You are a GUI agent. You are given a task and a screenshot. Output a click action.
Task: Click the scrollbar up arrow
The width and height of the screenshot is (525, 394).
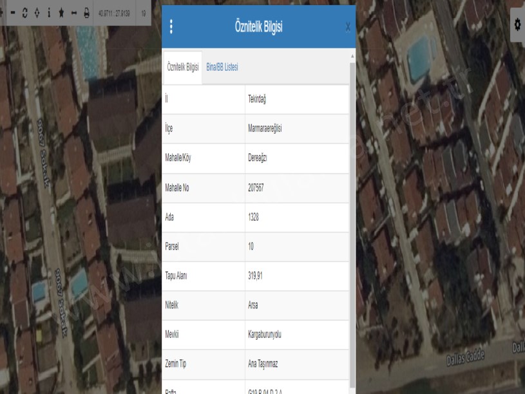tap(352, 56)
